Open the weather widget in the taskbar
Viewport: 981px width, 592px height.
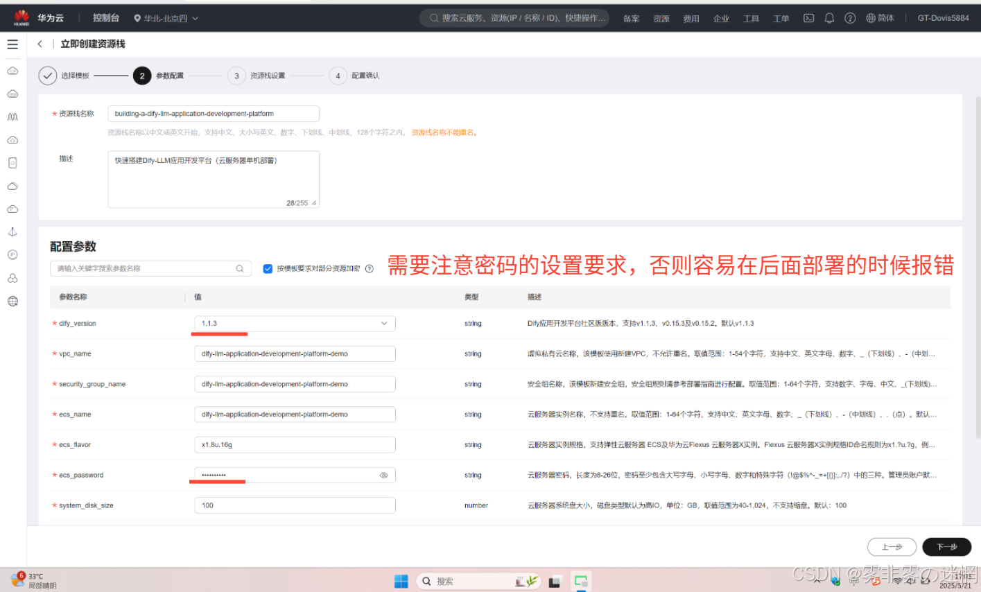pos(33,580)
